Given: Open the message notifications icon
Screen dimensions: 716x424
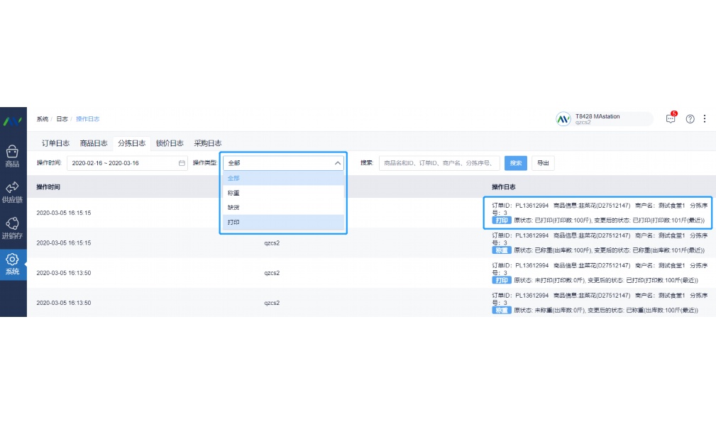Looking at the screenshot, I should pos(670,118).
